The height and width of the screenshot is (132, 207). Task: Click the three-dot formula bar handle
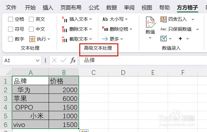click(x=46, y=61)
